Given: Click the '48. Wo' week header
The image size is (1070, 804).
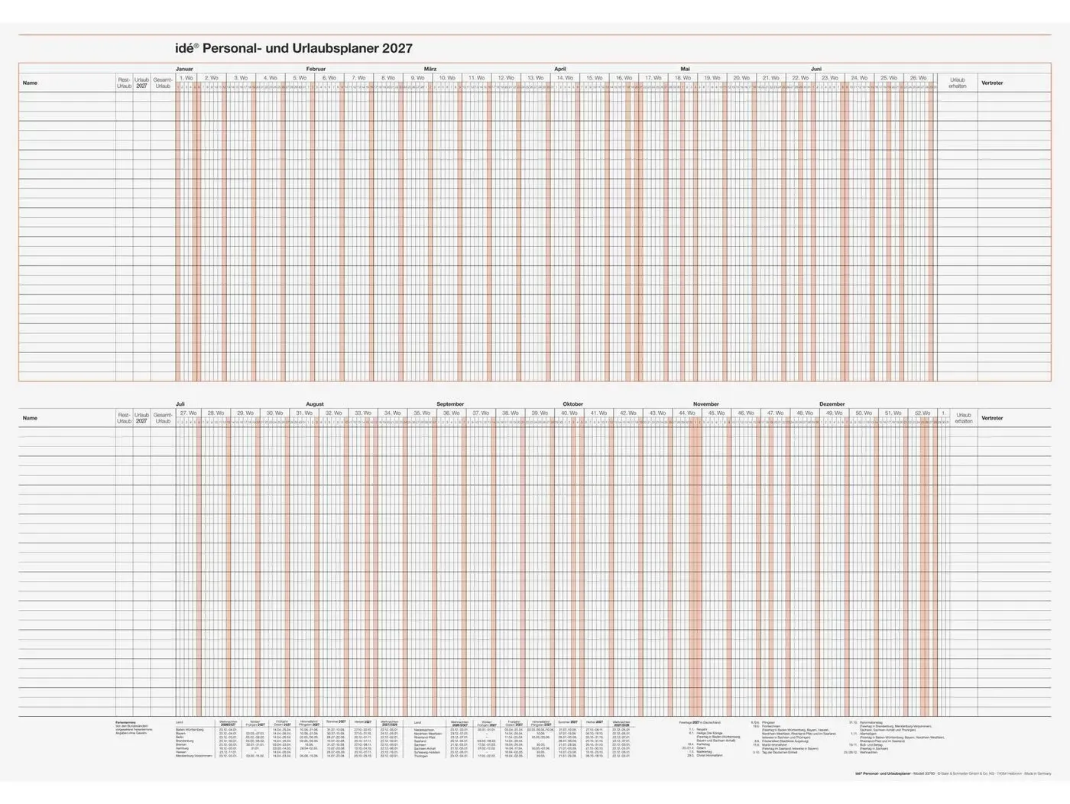Looking at the screenshot, I should (x=805, y=413).
